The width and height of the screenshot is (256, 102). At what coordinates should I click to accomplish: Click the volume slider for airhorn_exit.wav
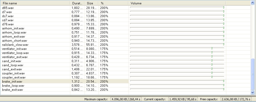177,36
